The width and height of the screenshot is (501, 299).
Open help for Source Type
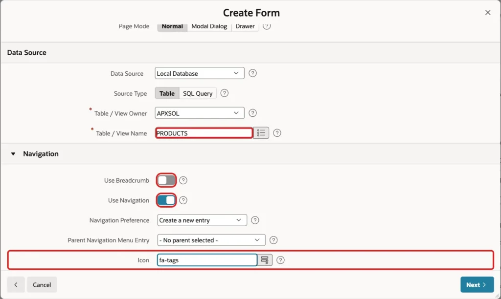[x=224, y=93]
